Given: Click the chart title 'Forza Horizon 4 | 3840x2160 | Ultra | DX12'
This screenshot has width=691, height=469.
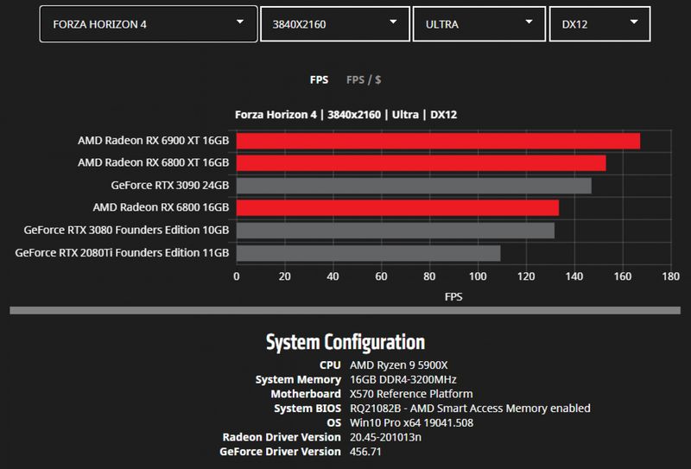Looking at the screenshot, I should (x=346, y=115).
